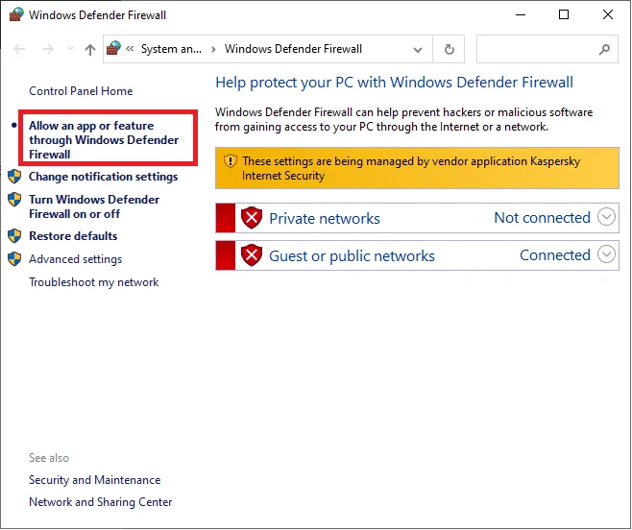Click the forward navigation arrow
This screenshot has width=632, height=530.
click(48, 49)
